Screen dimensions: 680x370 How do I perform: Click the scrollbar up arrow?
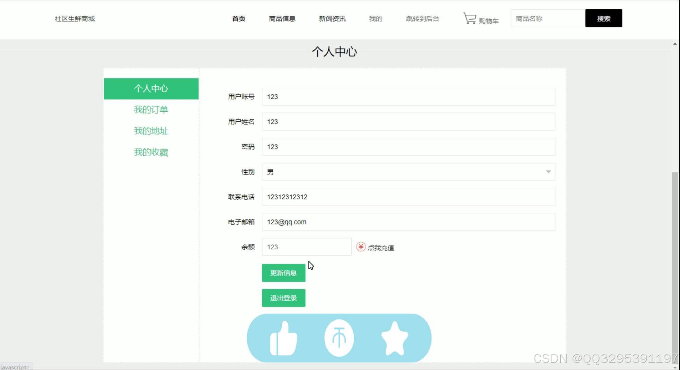(x=675, y=44)
